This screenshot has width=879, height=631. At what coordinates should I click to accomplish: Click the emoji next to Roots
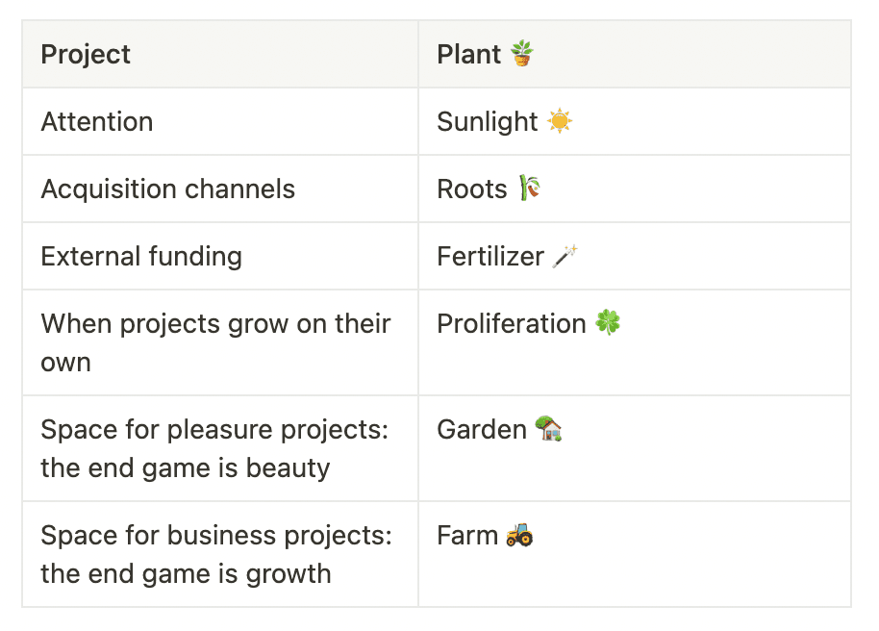529,189
